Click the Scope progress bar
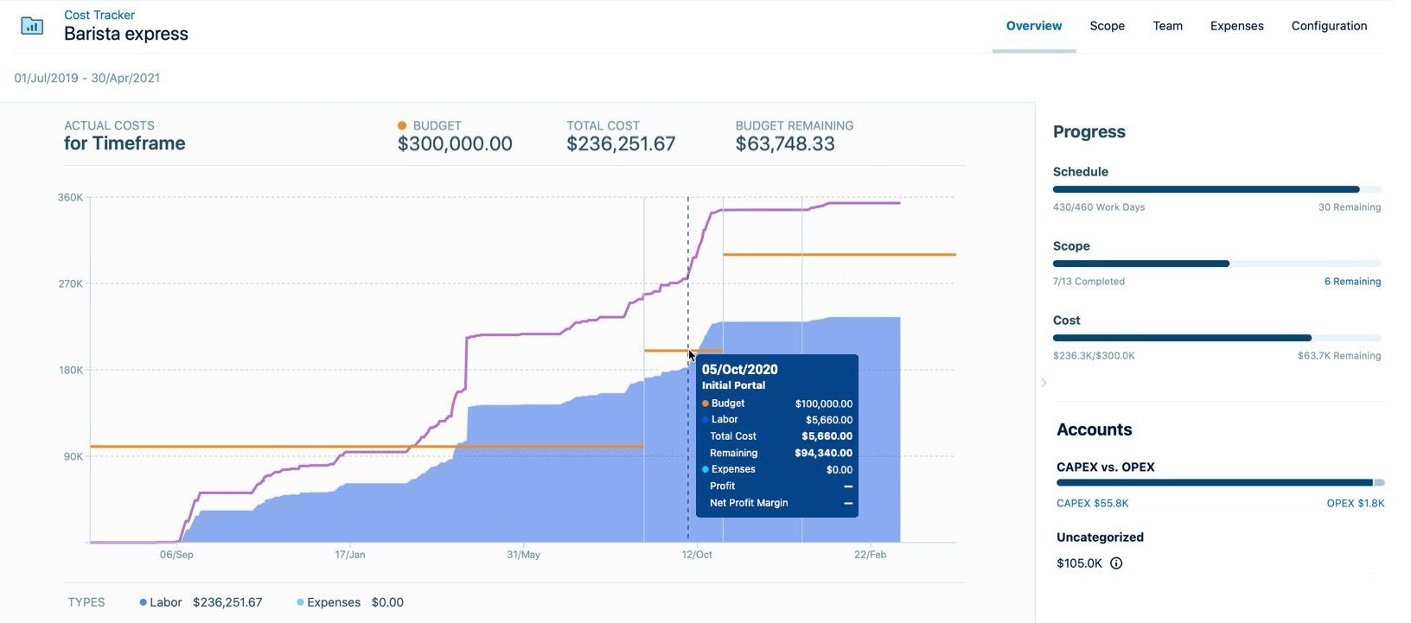 coord(1216,264)
